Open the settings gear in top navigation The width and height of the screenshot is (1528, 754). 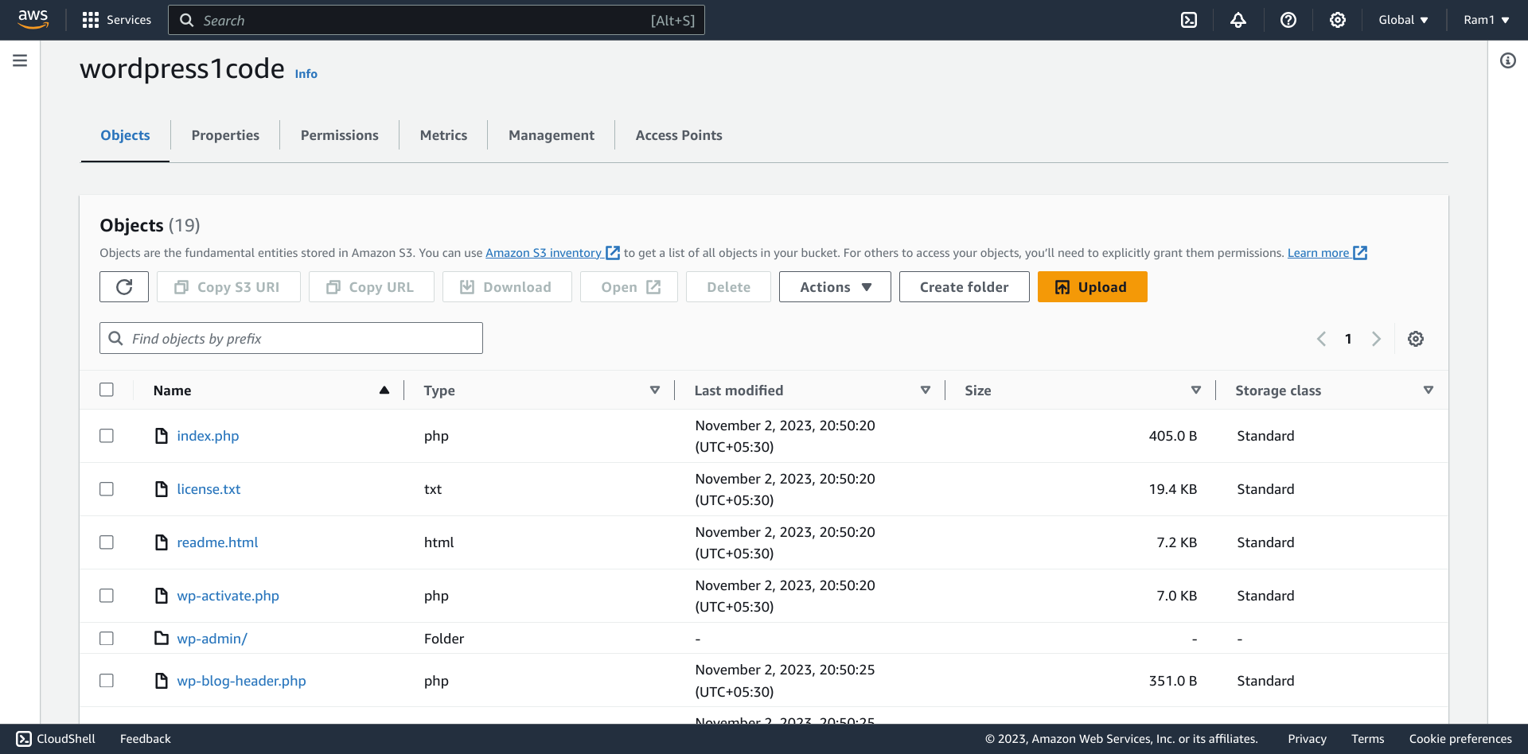pos(1338,20)
